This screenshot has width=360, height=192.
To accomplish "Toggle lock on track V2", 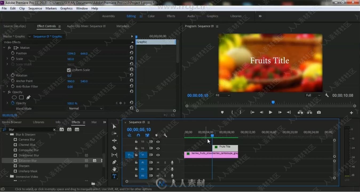I will click(136, 148).
